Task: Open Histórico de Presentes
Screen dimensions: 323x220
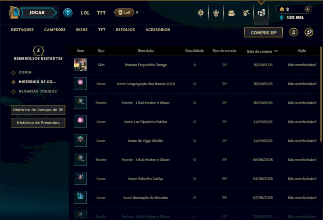Action: coord(38,123)
